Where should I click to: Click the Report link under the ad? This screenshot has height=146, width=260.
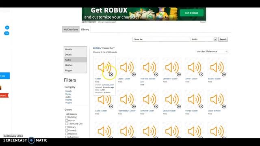203,22
